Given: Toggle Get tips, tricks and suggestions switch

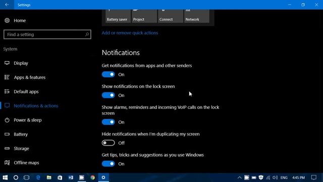Looking at the screenshot, I should [108, 164].
